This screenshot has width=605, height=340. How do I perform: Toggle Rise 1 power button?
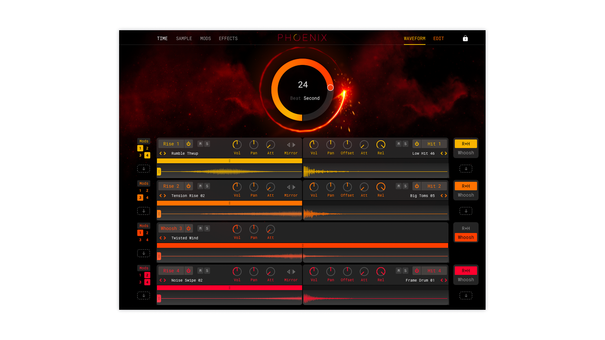coord(188,144)
